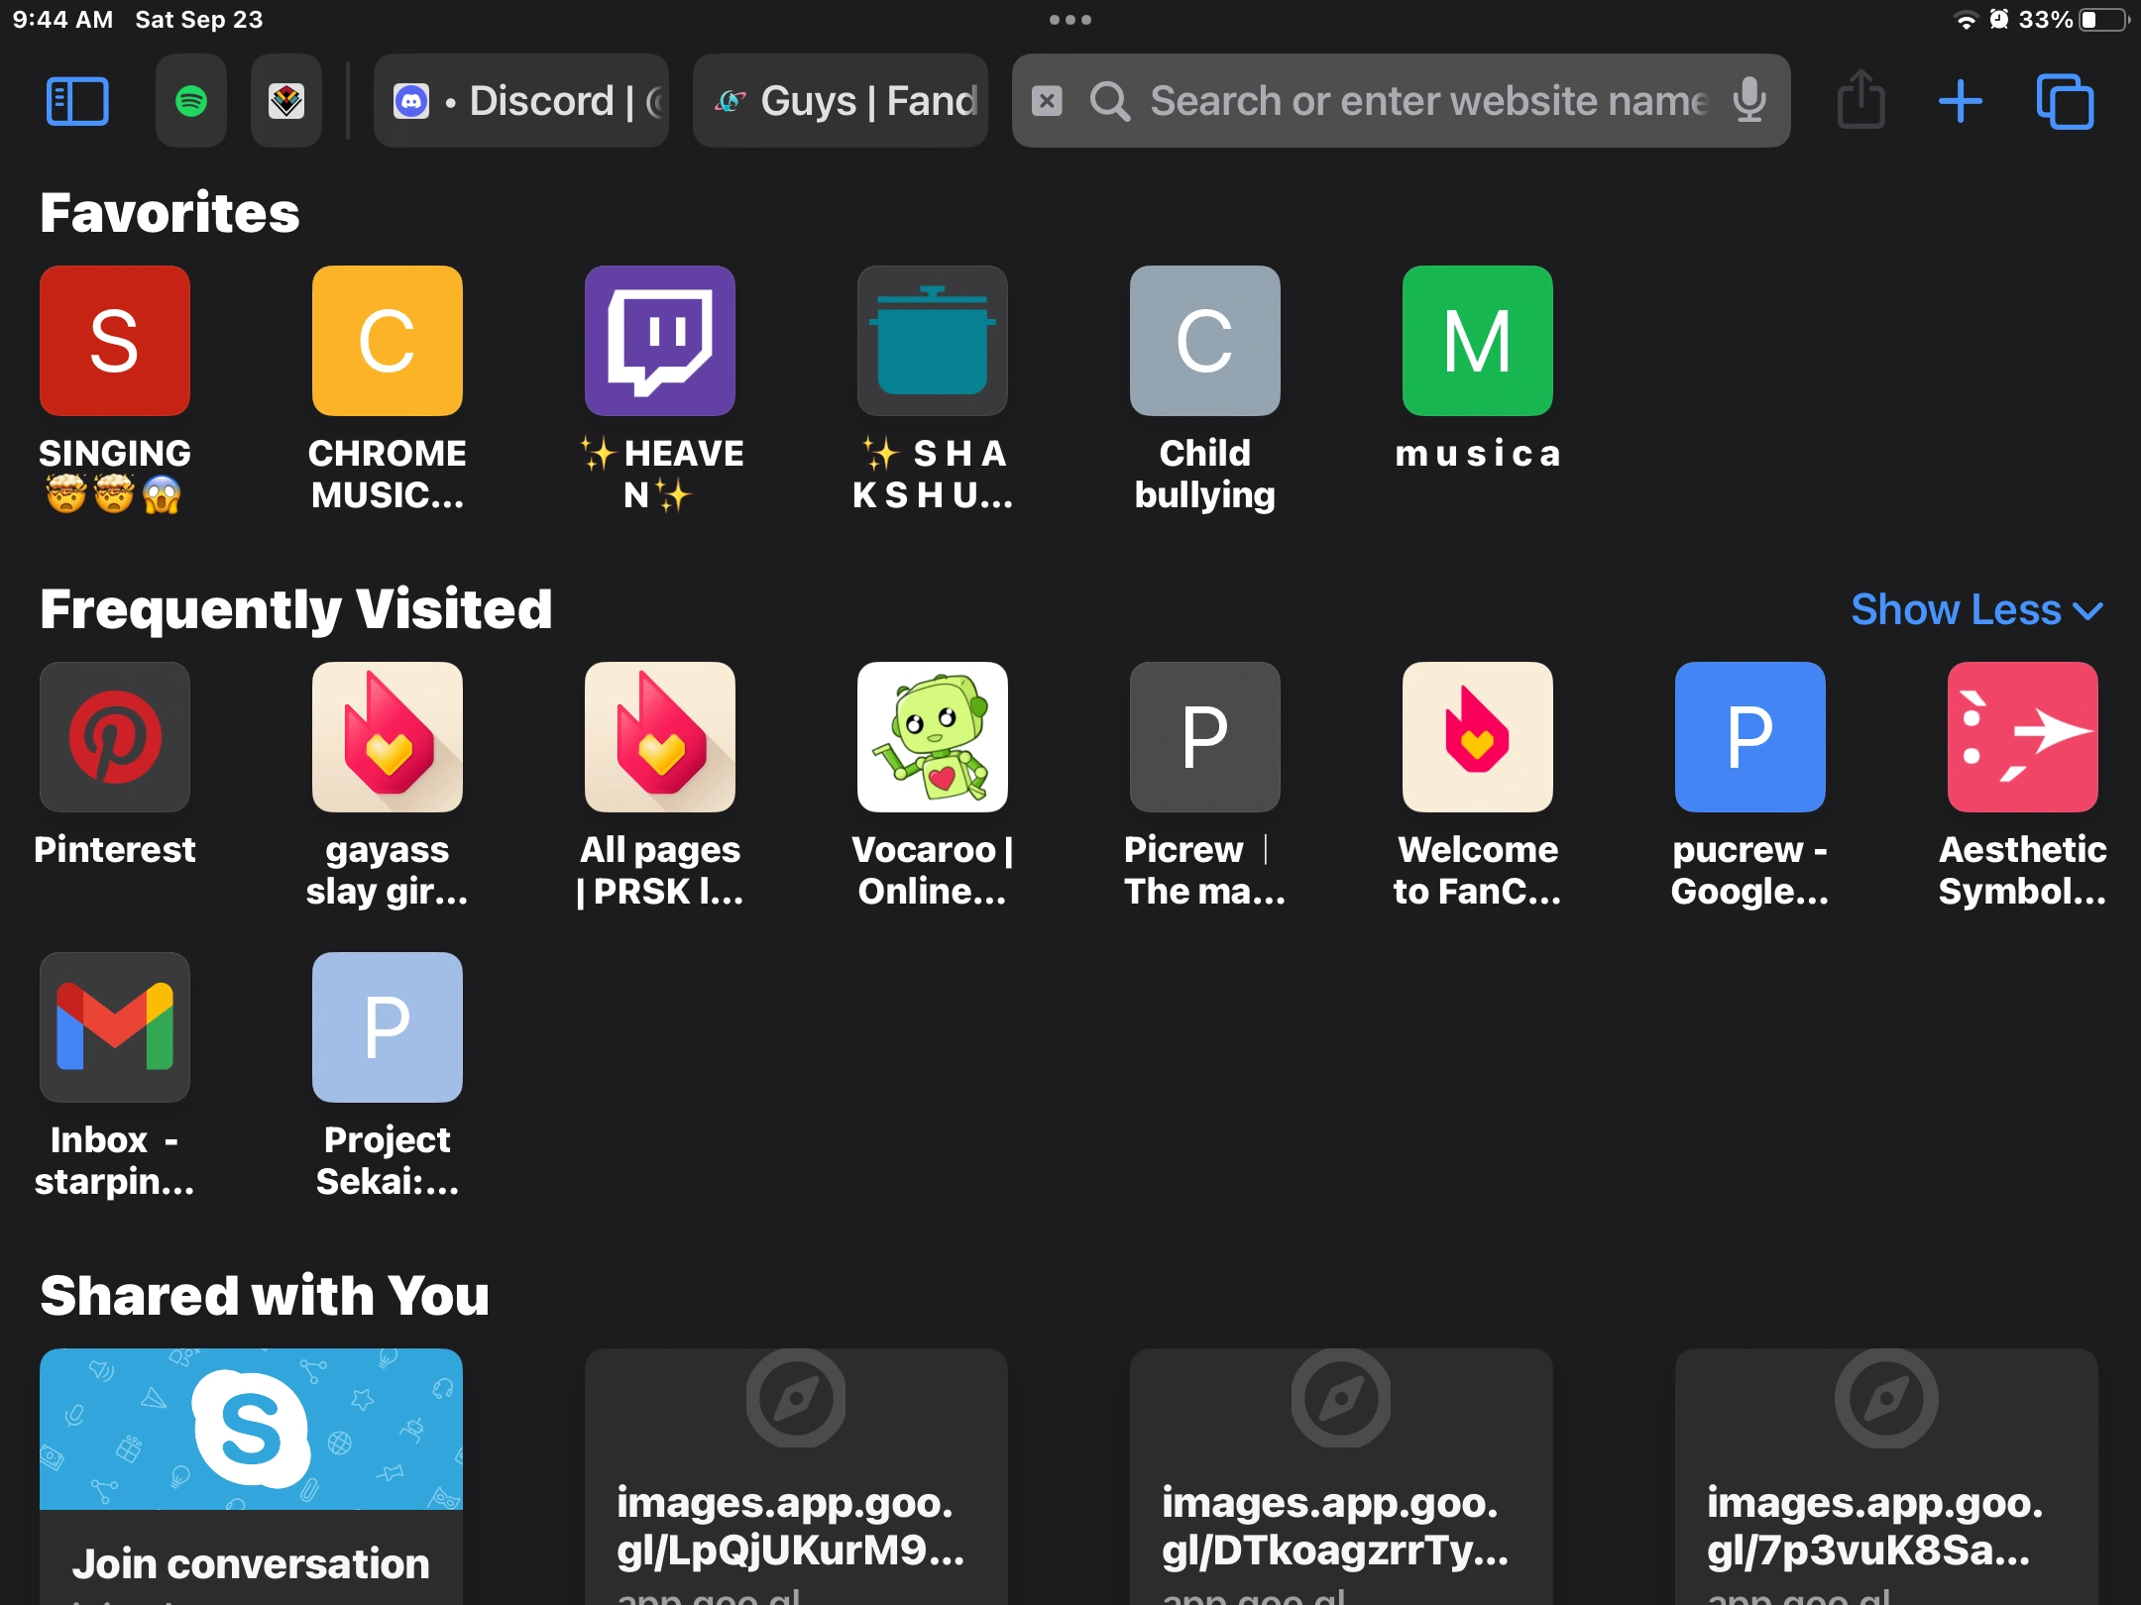Switch to the Guys Fandom tab
Viewport: 2141px width, 1605px height.
pos(841,101)
